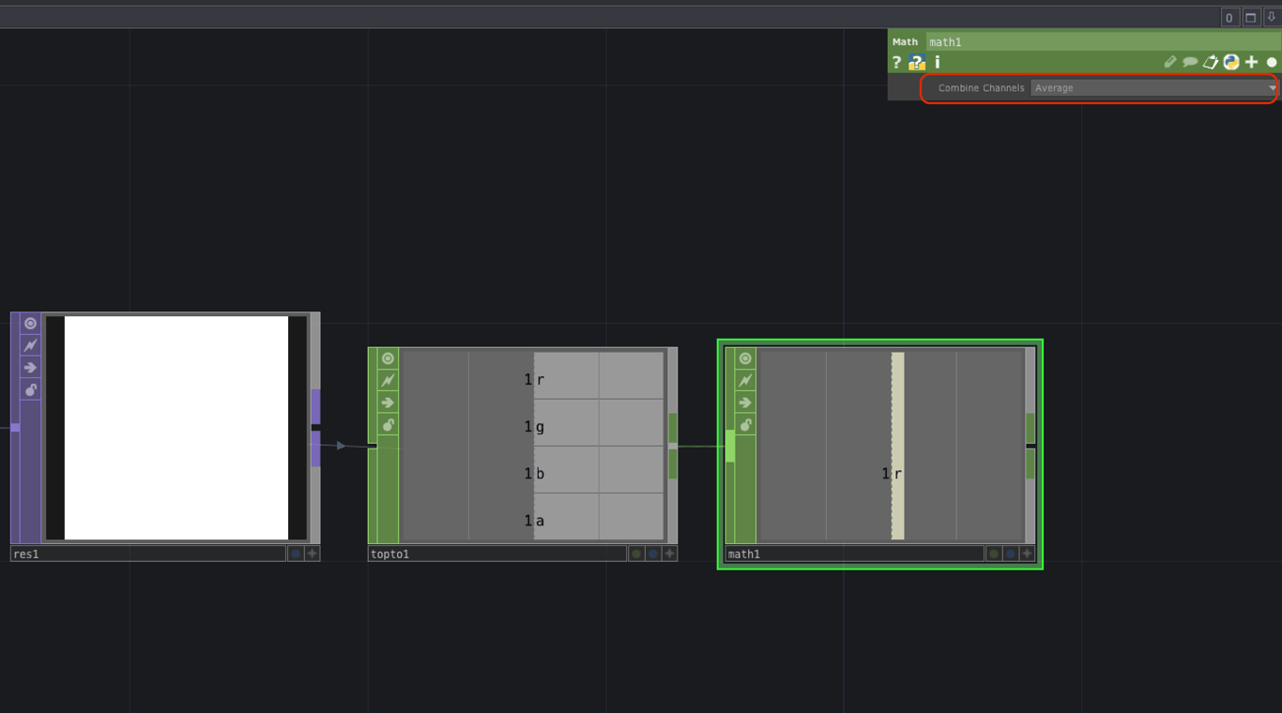Open the comment bubble for math1
This screenshot has height=713, width=1282.
(x=1190, y=62)
